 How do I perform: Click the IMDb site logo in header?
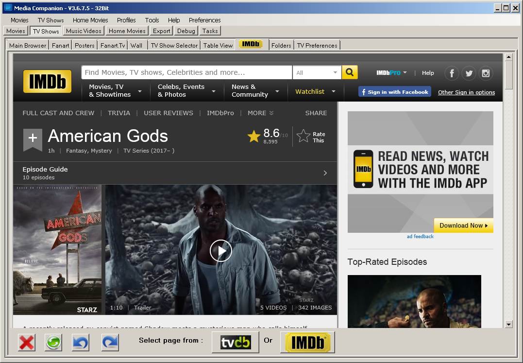coord(47,81)
